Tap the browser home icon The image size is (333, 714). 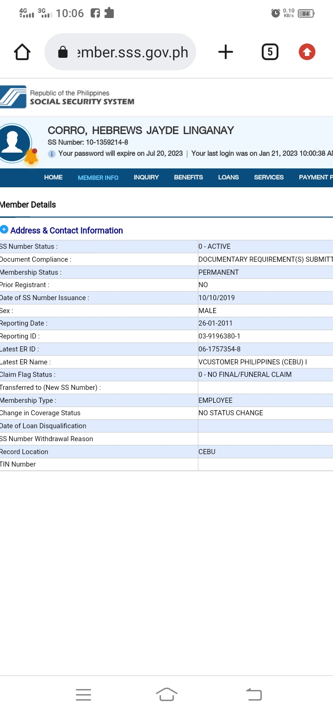[x=22, y=52]
